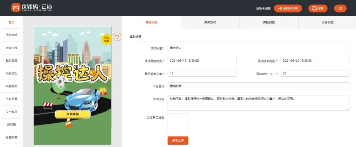The height and width of the screenshot is (147, 356).
Task: Click the power/logout icon button
Action: click(340, 8)
